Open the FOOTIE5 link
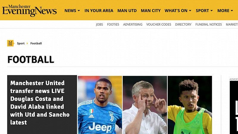The width and height of the screenshot is (238, 134). pyautogui.click(x=113, y=24)
